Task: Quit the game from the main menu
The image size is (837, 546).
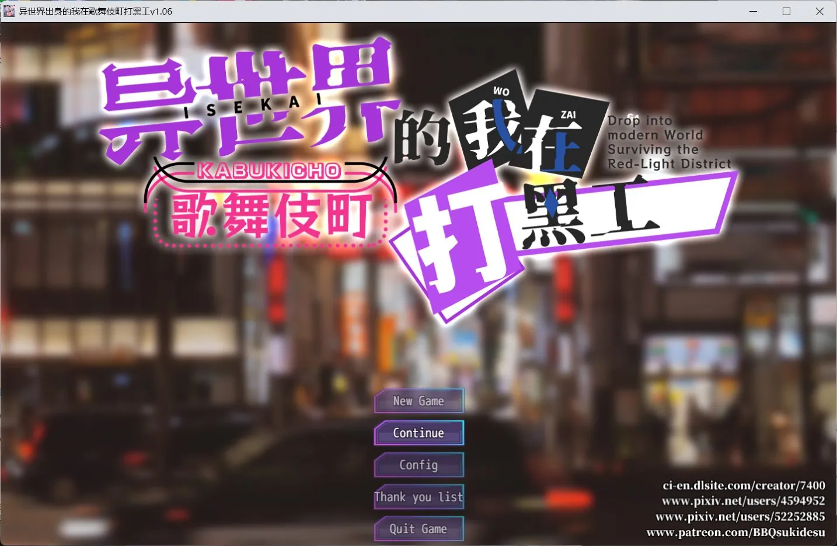Action: (x=418, y=528)
